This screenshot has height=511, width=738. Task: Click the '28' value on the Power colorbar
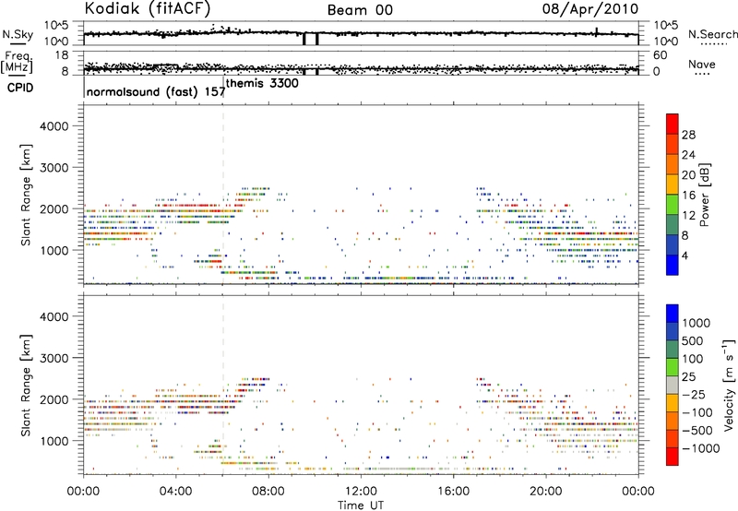(688, 135)
